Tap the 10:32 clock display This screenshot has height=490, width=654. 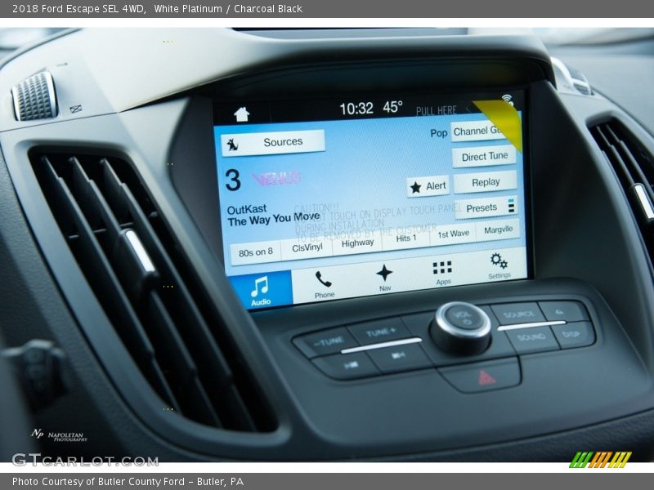pyautogui.click(x=356, y=109)
